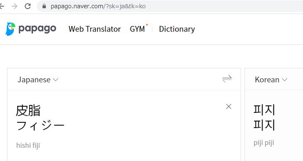The image size is (303, 161).
Task: Open the GYM menu item
Action: tap(137, 29)
